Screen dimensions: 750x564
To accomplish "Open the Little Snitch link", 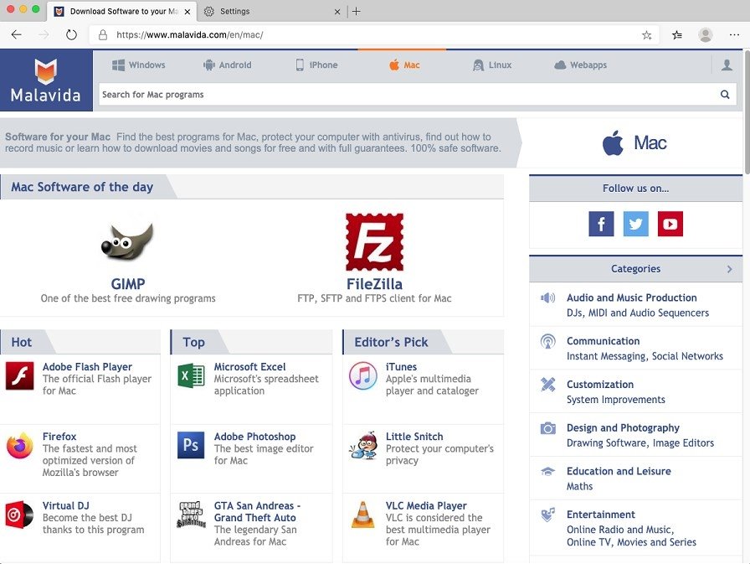I will [x=414, y=437].
